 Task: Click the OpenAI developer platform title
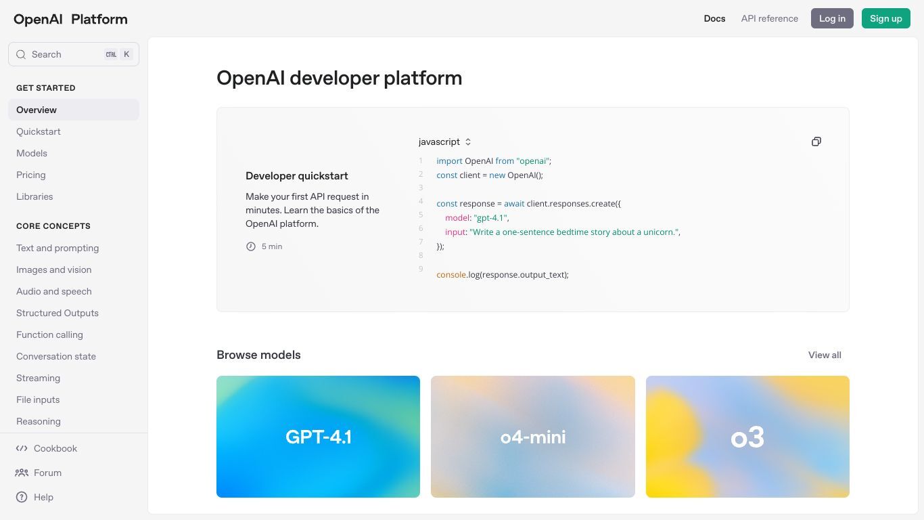click(340, 78)
